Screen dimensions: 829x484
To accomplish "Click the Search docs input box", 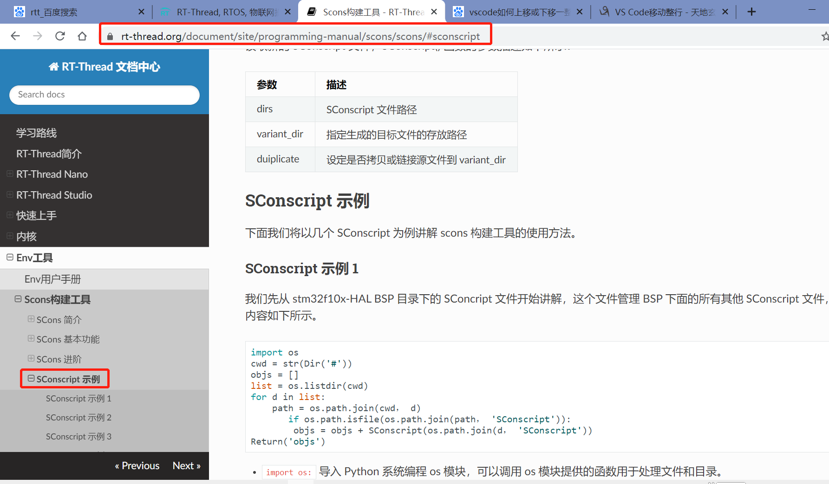I will 104,95.
